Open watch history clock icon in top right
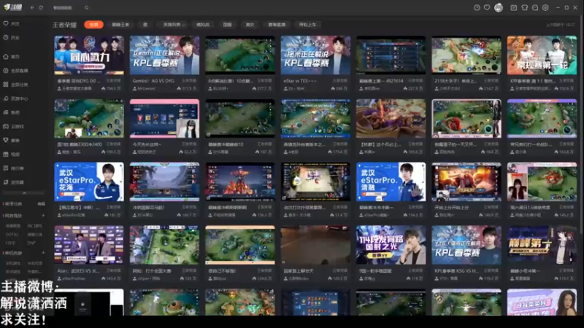The height and width of the screenshot is (328, 584). [x=477, y=7]
